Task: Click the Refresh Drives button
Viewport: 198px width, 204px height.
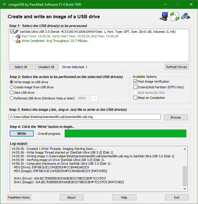Action: (177, 67)
